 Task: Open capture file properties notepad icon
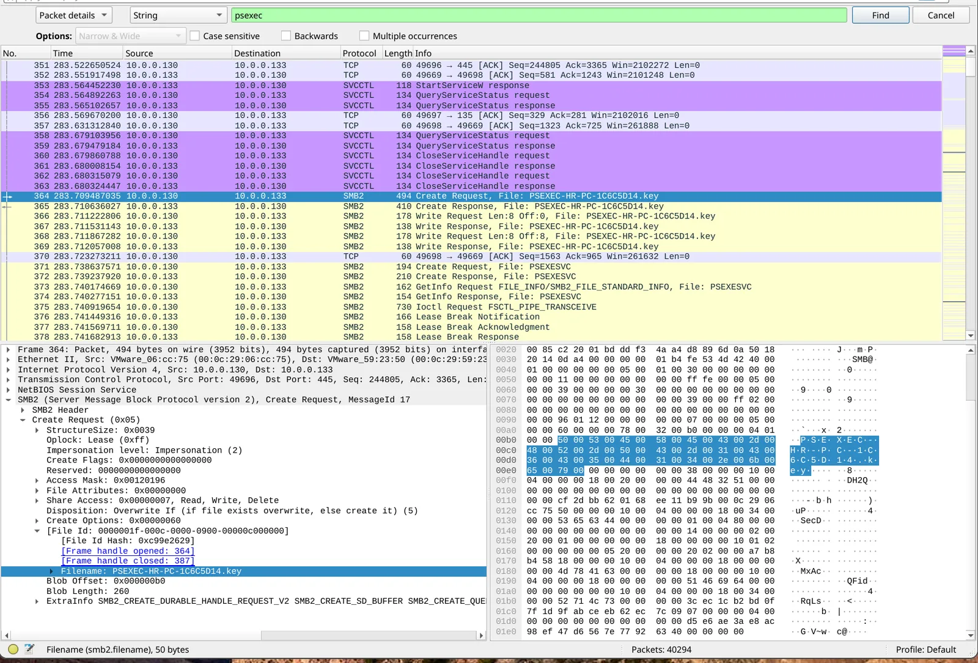pos(29,649)
